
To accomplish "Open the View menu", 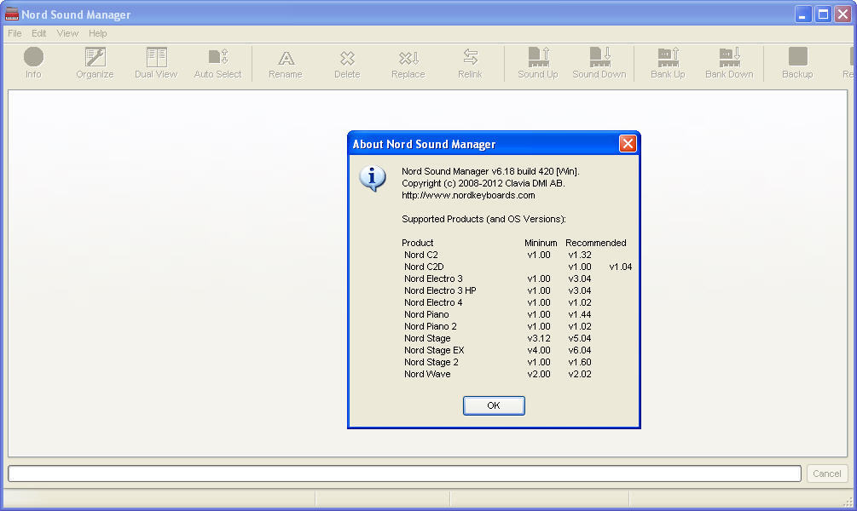I will 67,33.
